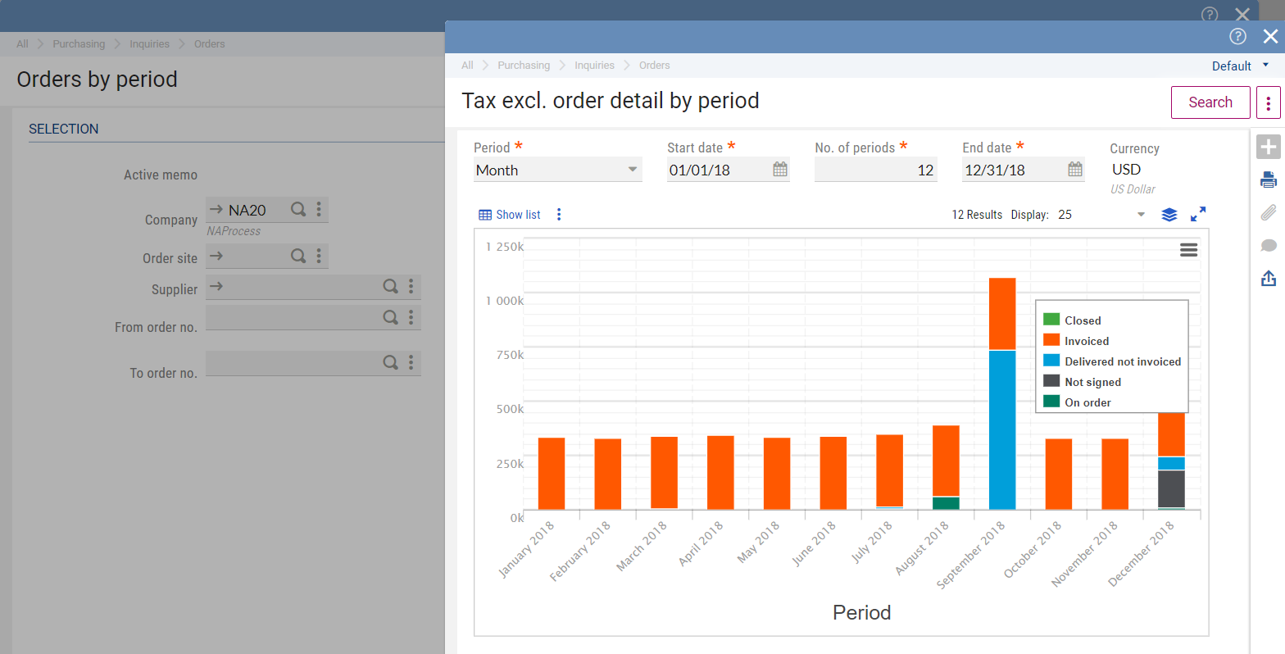Click the Search button
The image size is (1285, 654).
tap(1210, 102)
